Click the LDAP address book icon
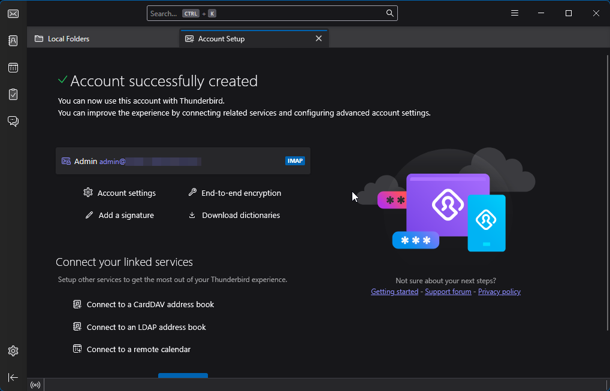The height and width of the screenshot is (391, 610). click(x=77, y=326)
